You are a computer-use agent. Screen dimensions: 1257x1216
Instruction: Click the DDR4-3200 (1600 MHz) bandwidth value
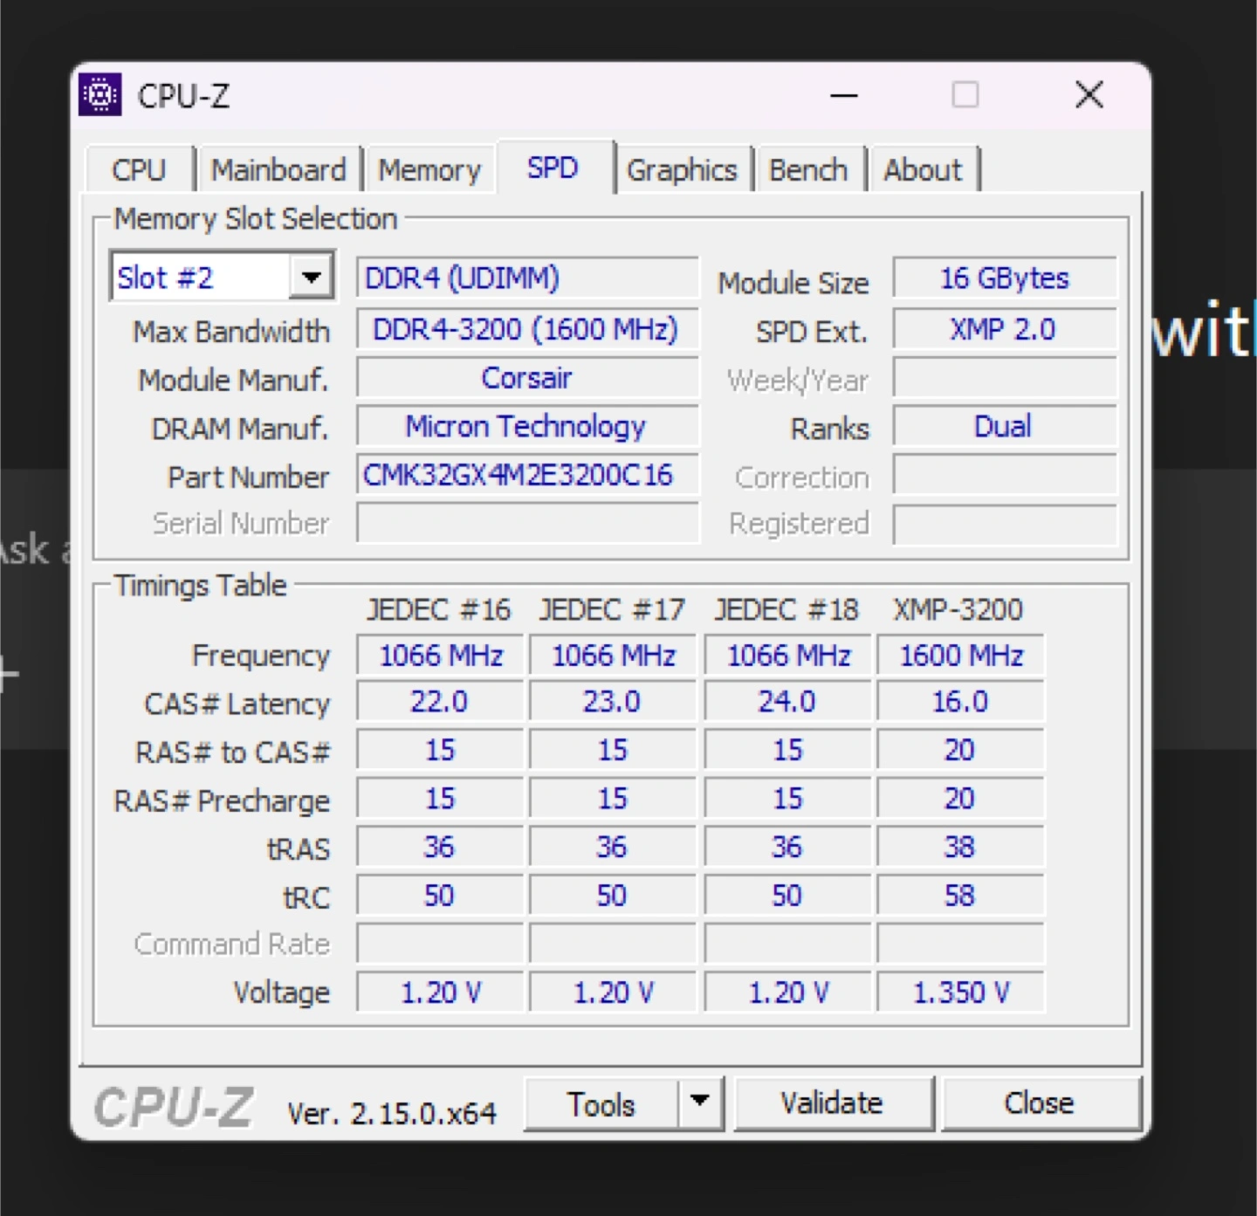(527, 329)
